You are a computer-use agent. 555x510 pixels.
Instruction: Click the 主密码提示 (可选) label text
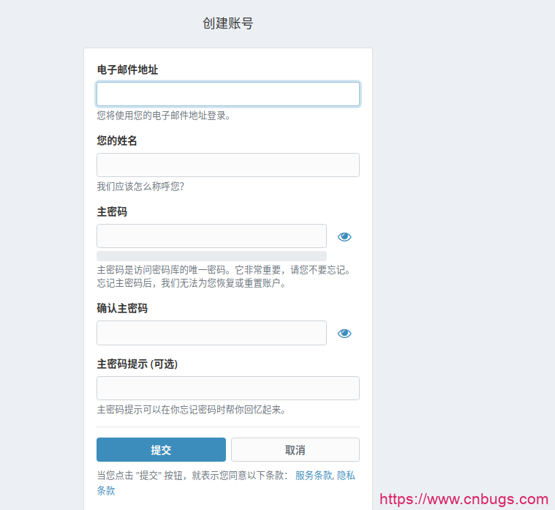coord(137,364)
